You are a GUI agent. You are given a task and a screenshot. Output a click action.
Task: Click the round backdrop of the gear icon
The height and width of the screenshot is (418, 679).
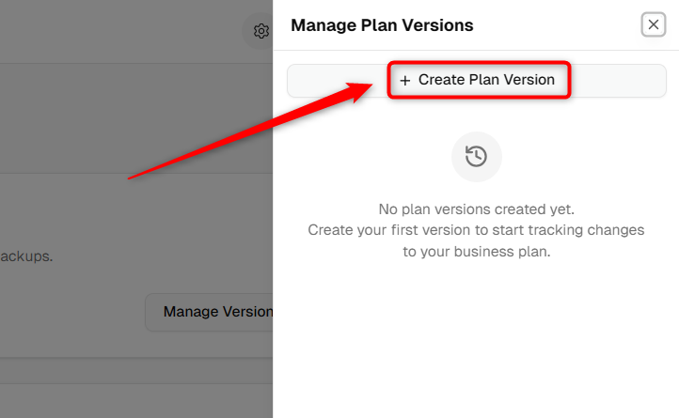pos(258,31)
